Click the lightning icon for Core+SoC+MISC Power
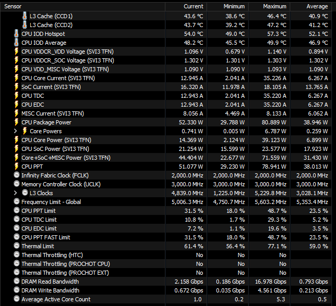Image resolution: width=336 pixels, height=306 pixels. 16,158
